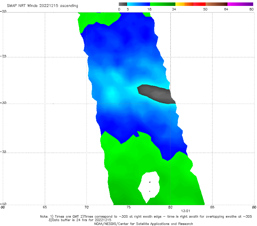Click the longitude label '85'

click(x=212, y=207)
